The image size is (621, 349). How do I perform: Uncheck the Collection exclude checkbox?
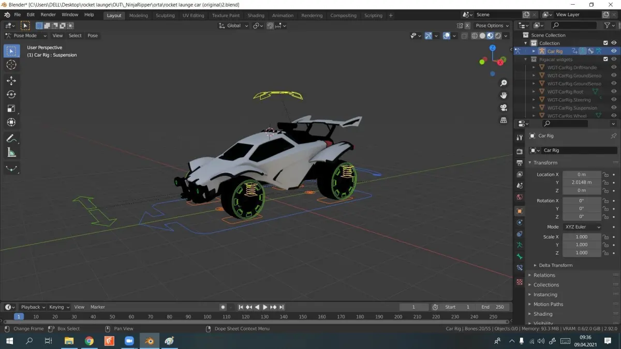pos(605,43)
